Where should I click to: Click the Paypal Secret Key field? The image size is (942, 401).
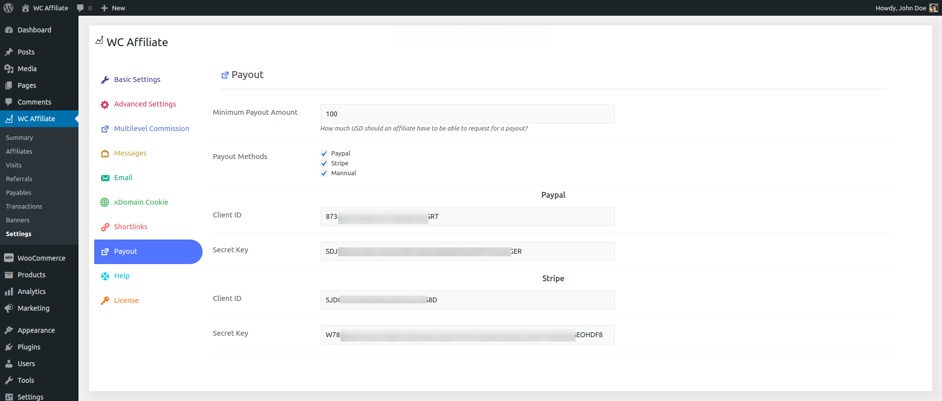click(467, 251)
